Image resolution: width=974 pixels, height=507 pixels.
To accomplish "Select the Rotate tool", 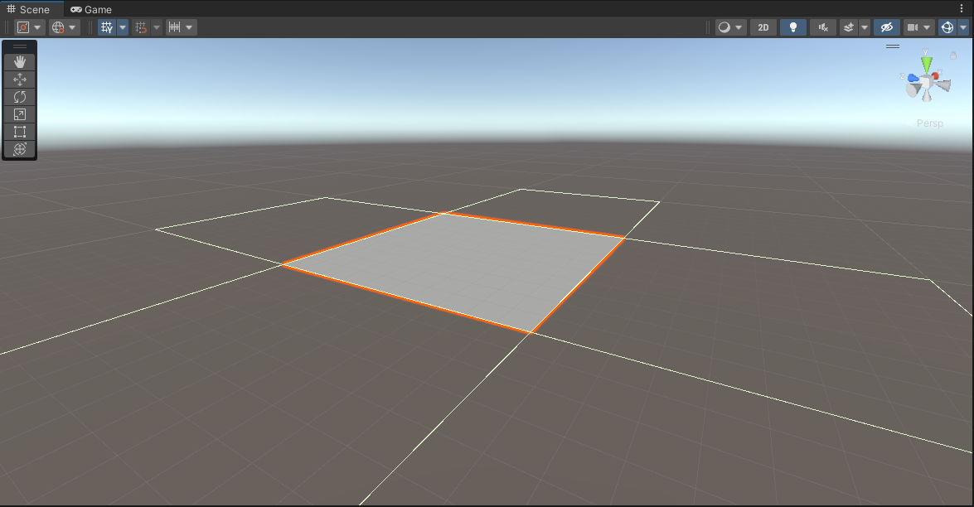I will 20,97.
